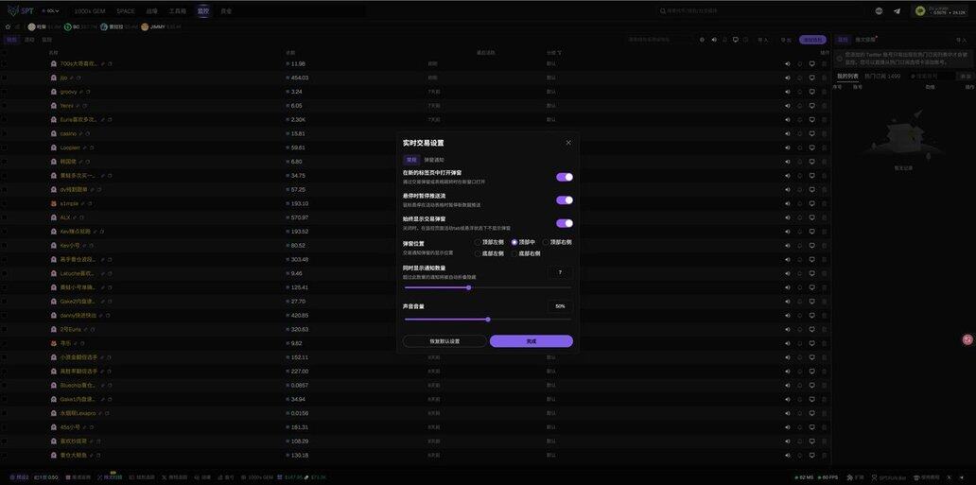Turn off 始终显示交易弹窗 switch
This screenshot has height=485, width=976.
click(x=565, y=223)
